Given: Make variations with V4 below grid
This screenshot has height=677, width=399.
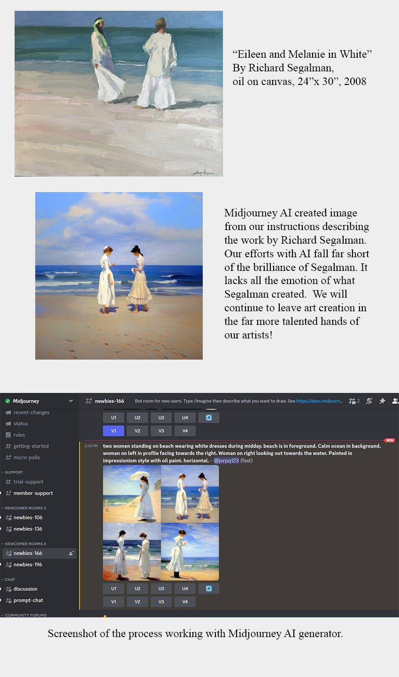Looking at the screenshot, I should 185,601.
